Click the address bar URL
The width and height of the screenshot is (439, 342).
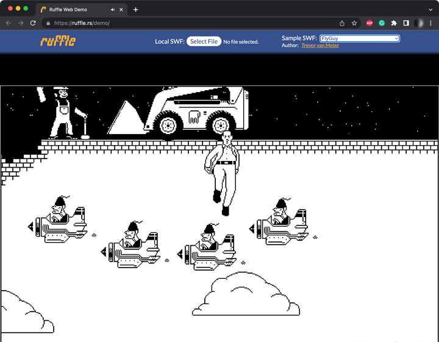click(82, 23)
